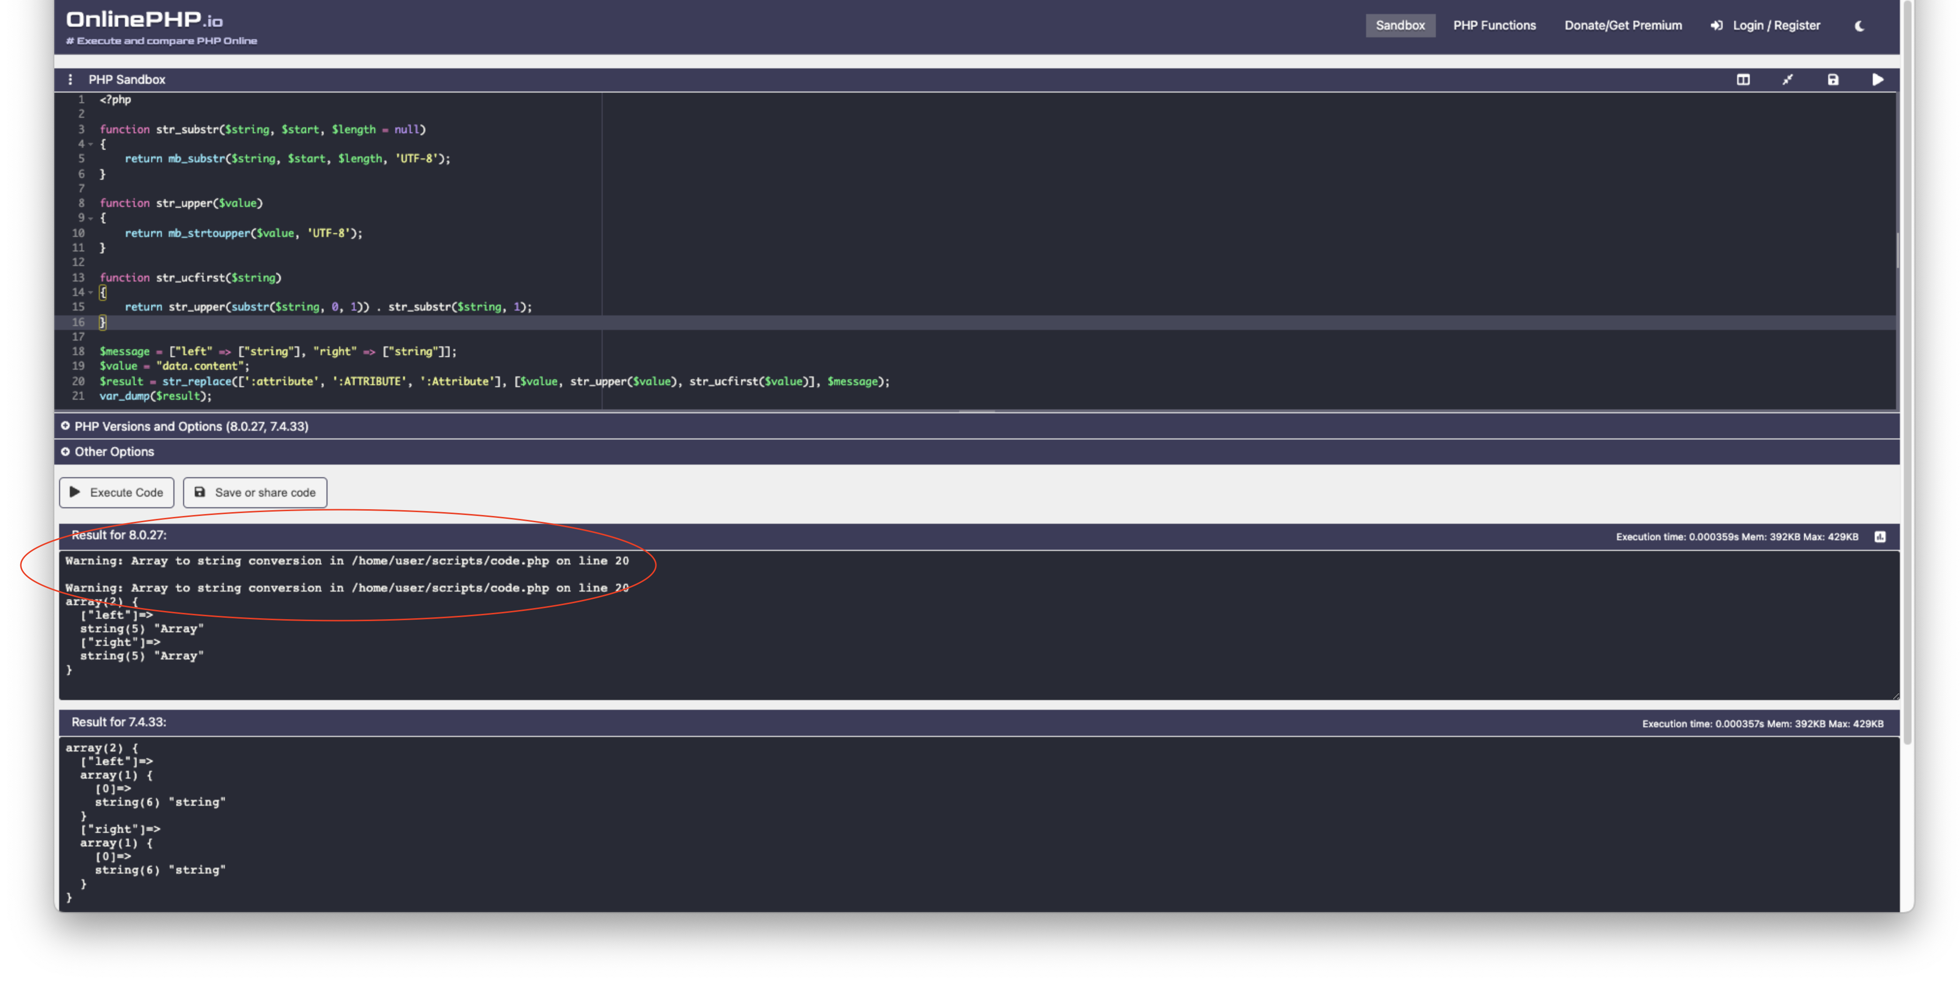Click first Array to string conversion warning
The image size is (1960, 984).
[x=347, y=561]
